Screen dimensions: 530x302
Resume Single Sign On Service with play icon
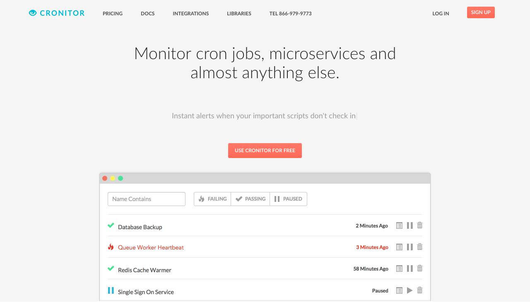[410, 290]
